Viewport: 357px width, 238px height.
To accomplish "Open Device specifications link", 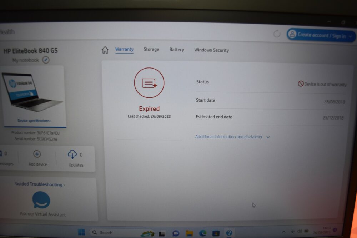I will pos(34,121).
